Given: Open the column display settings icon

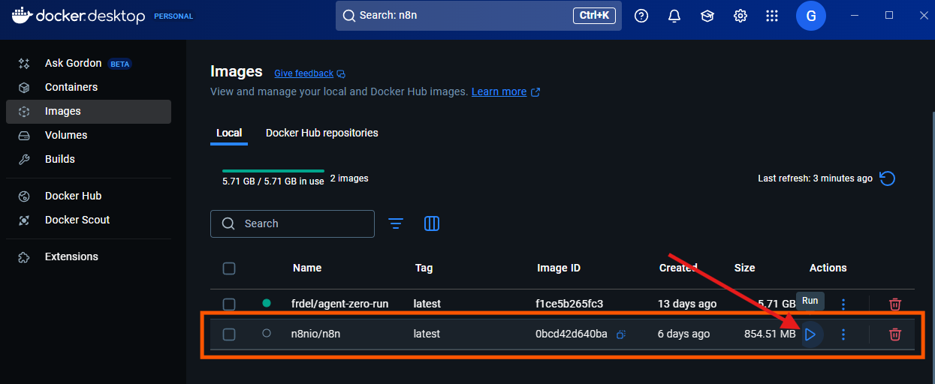Looking at the screenshot, I should click(432, 223).
